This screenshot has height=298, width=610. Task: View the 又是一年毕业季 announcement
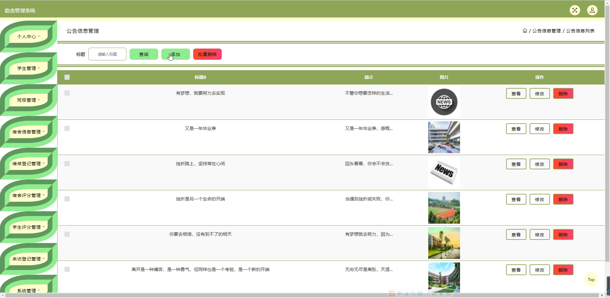[516, 129]
